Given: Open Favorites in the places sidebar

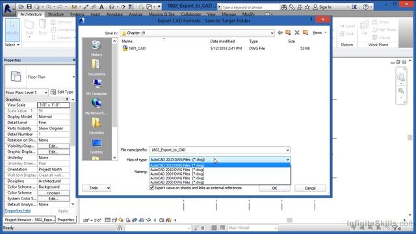Looking at the screenshot, I should [x=96, y=126].
